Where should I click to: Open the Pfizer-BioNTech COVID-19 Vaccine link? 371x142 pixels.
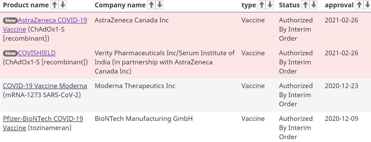(43, 123)
